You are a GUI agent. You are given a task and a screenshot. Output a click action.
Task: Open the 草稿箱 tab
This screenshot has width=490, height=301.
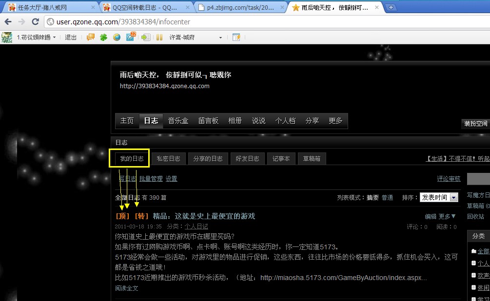312,159
